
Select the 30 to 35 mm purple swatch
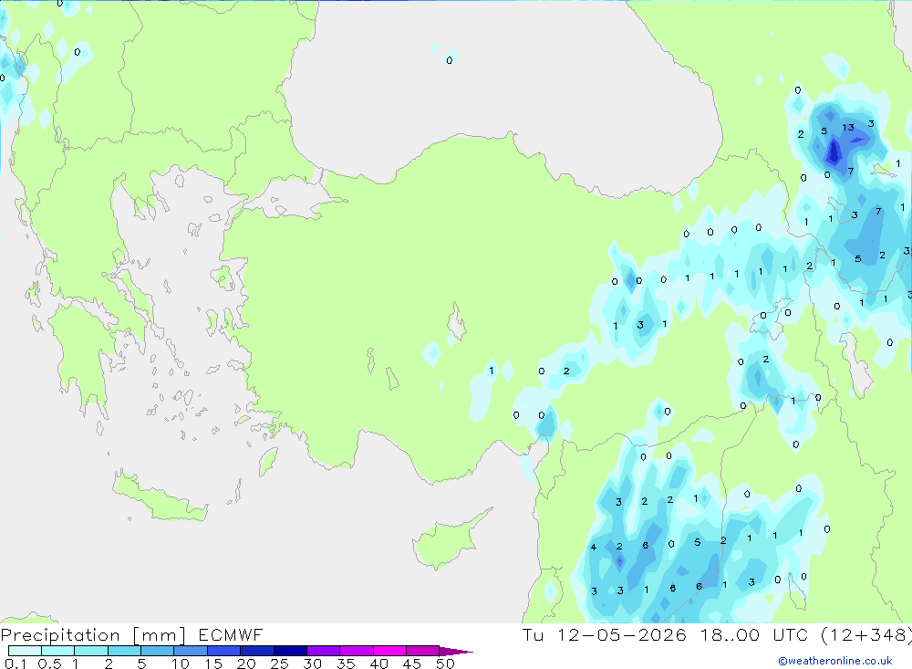click(324, 651)
